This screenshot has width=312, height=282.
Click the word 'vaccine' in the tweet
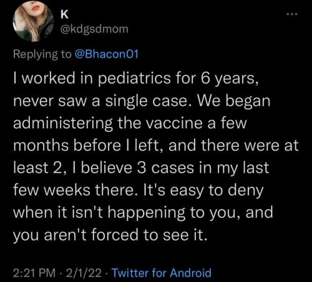coord(173,123)
